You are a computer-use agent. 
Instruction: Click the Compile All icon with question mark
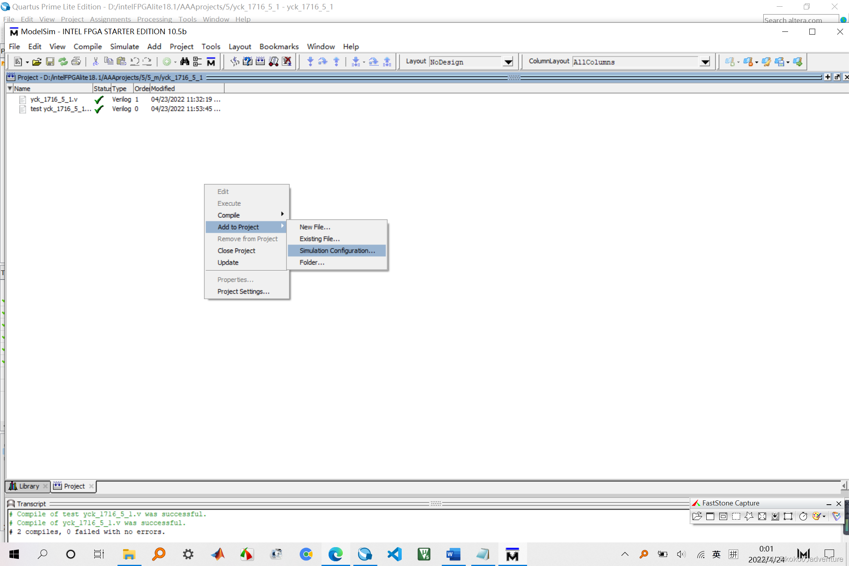(248, 61)
